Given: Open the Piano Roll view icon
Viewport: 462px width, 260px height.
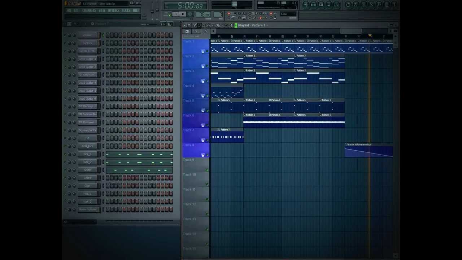Looking at the screenshot, I should [321, 5].
